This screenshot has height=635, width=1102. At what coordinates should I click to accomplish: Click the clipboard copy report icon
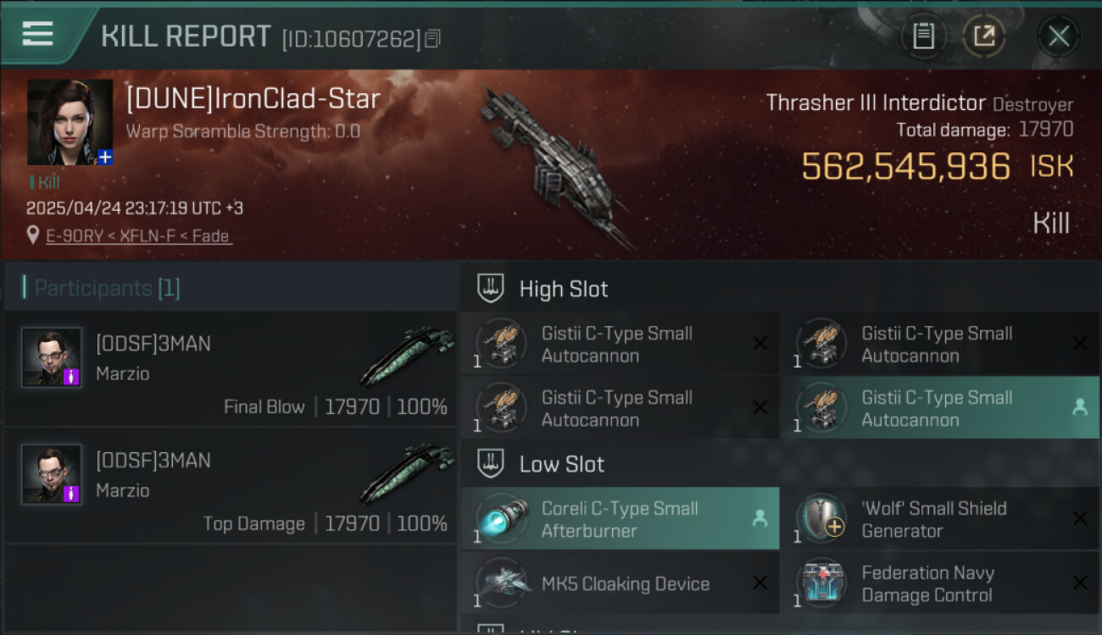[923, 36]
